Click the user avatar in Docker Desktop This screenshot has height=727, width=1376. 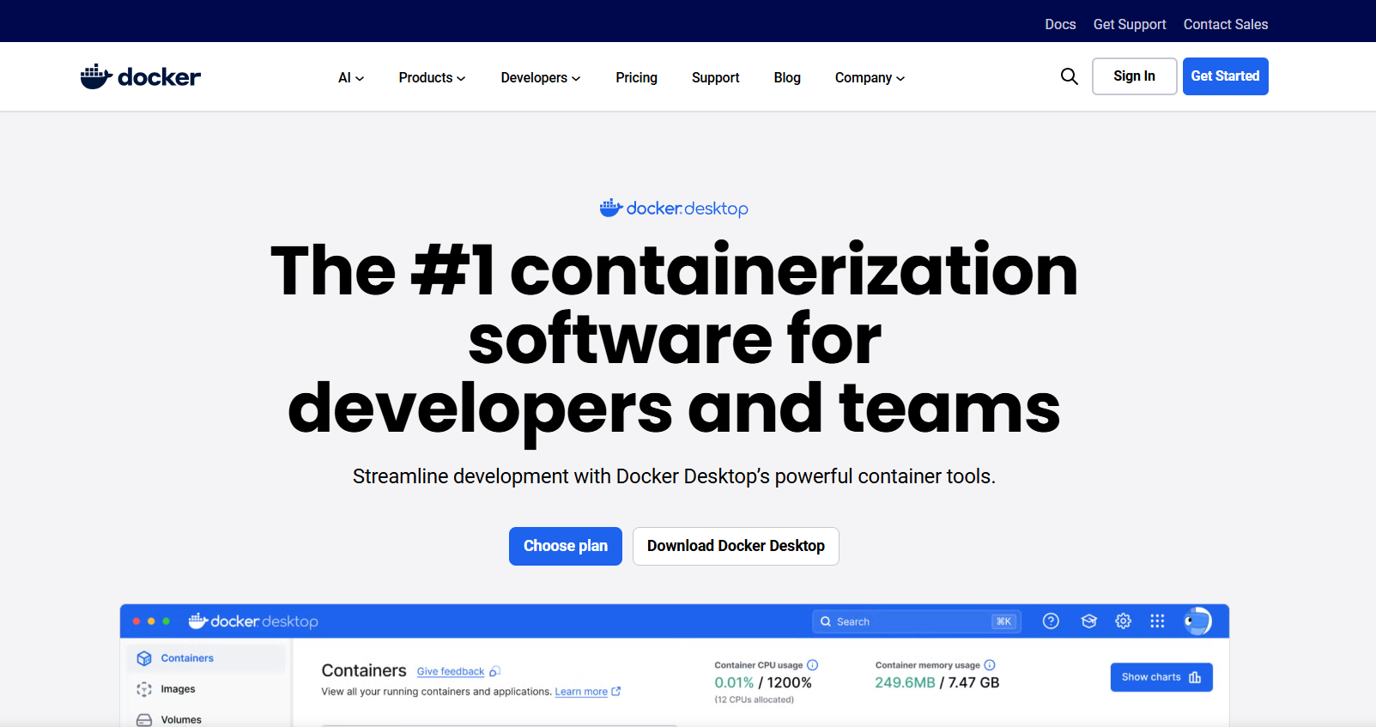click(1197, 621)
